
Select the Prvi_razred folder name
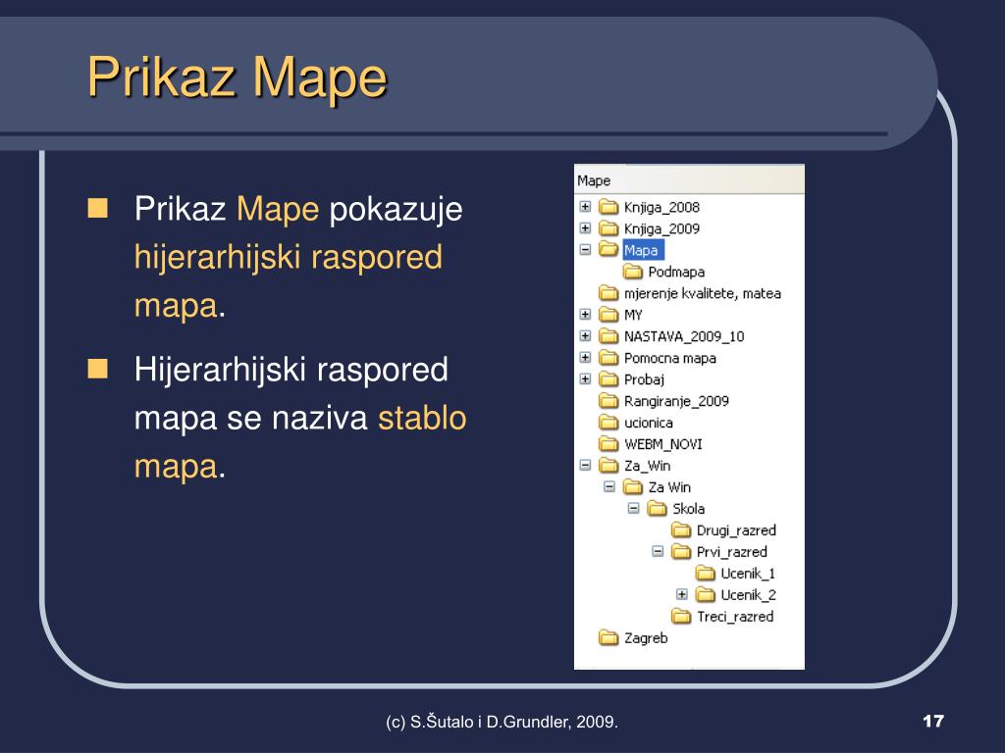[731, 551]
